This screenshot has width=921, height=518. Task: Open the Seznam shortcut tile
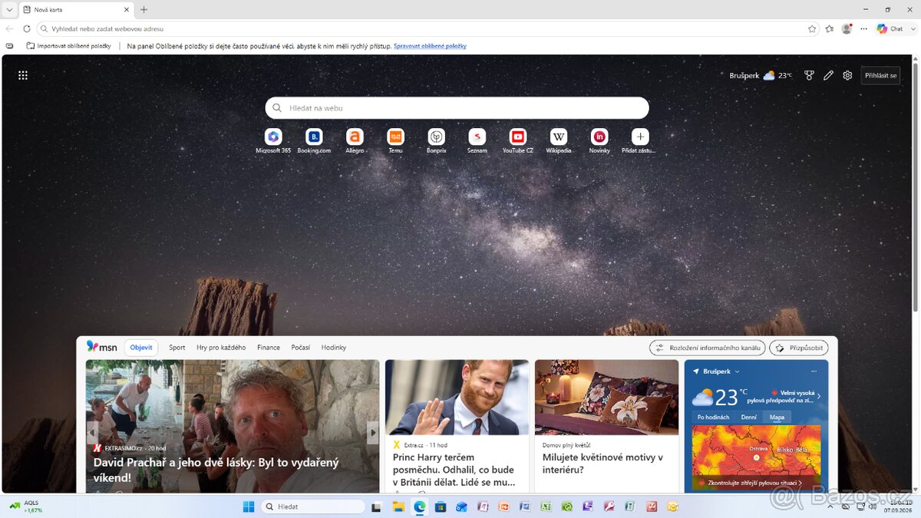tap(477, 140)
